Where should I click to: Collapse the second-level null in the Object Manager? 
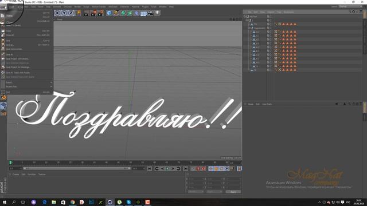point(247,21)
